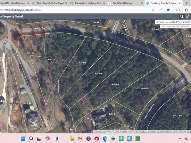Open File Explorer from taskbar
Viewport: 191px width, 143px height.
click(72, 139)
